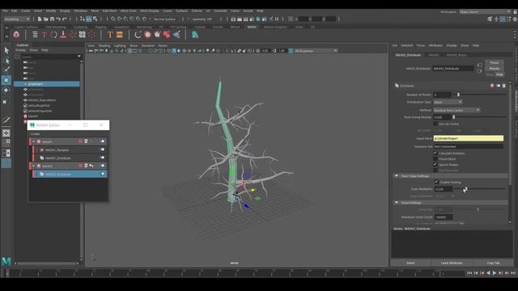This screenshot has height=291, width=518.
Task: Choose the Scale tool in toolbox
Action: 6,101
